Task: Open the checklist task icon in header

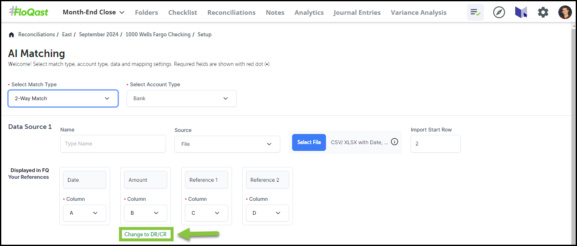Action: [x=475, y=12]
